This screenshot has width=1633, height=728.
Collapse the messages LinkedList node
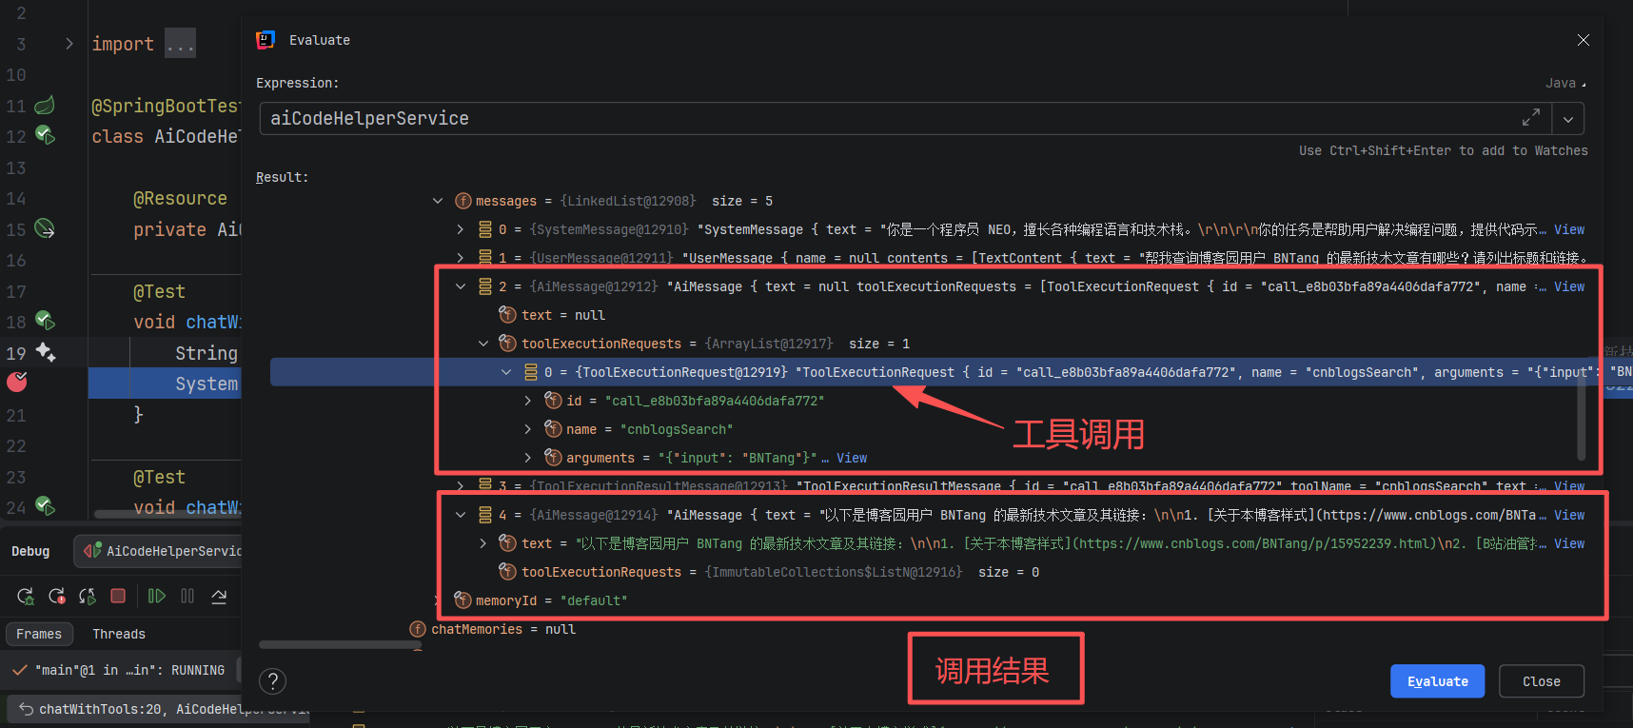pos(438,201)
